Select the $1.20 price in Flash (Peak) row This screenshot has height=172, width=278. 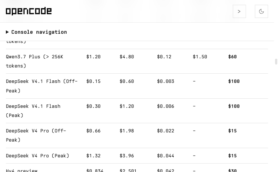point(127,106)
